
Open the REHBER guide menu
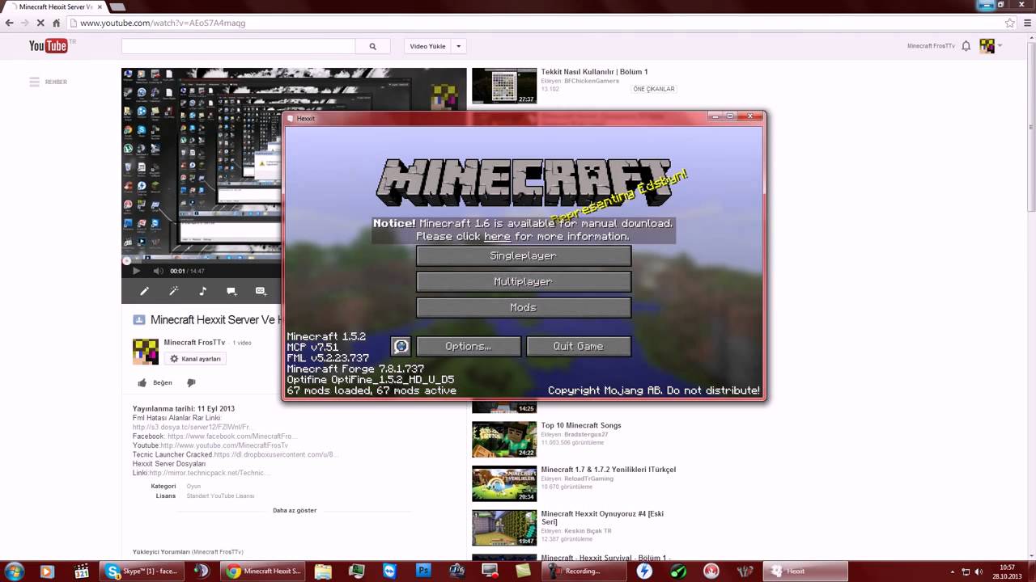coord(48,82)
